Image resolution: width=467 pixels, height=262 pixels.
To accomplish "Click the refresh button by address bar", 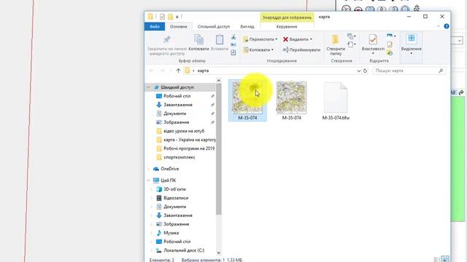I will pos(365,71).
